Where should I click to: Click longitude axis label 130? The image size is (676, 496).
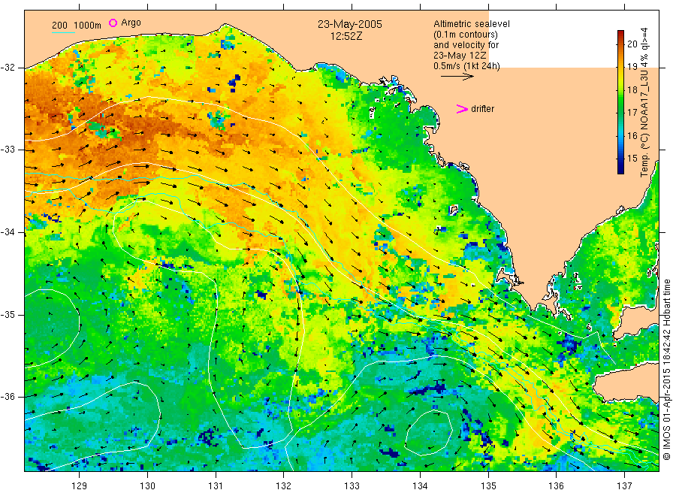tap(147, 486)
